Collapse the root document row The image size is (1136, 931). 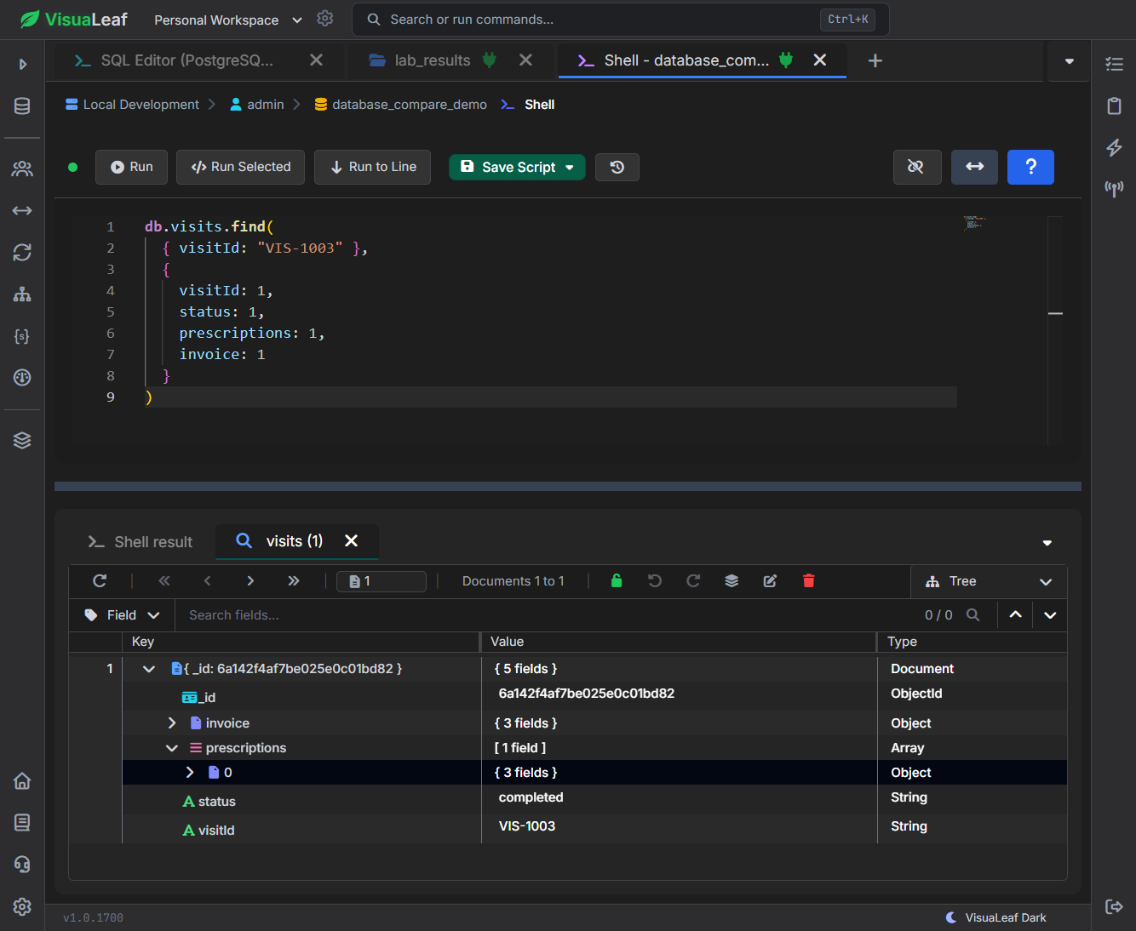(149, 669)
